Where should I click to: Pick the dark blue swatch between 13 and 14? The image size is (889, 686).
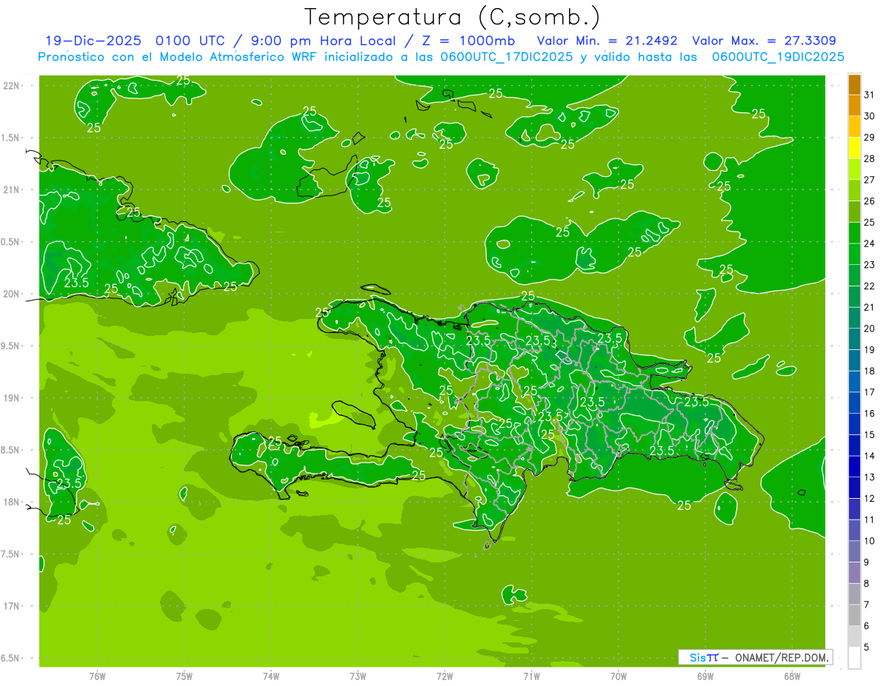click(854, 467)
